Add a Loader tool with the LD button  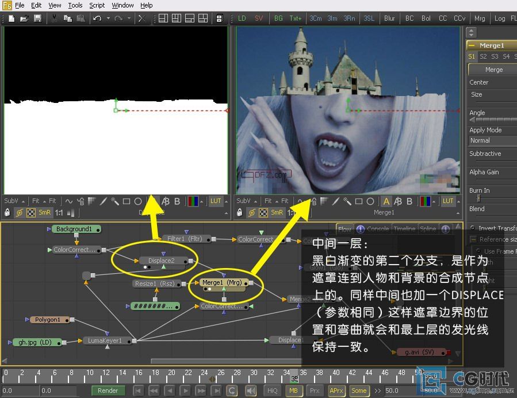pyautogui.click(x=242, y=18)
